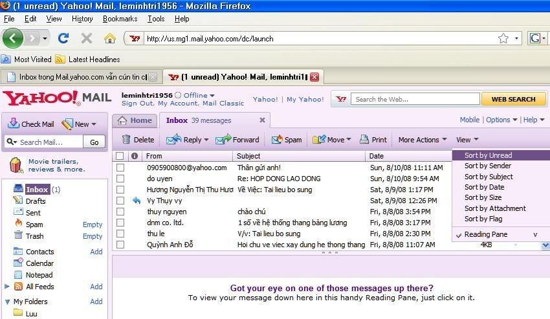The image size is (550, 319).
Task: Click the Go search mail button
Action: [x=94, y=142]
